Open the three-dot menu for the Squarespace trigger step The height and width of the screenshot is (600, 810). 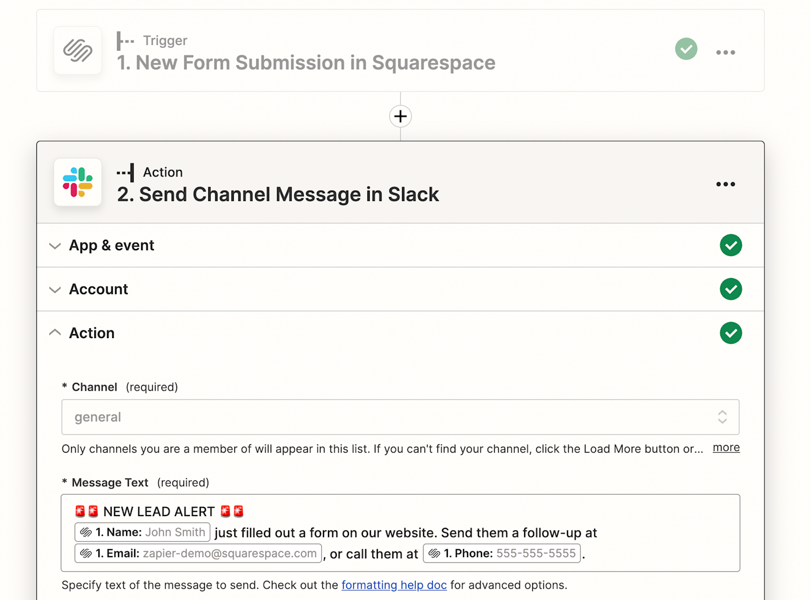click(726, 53)
